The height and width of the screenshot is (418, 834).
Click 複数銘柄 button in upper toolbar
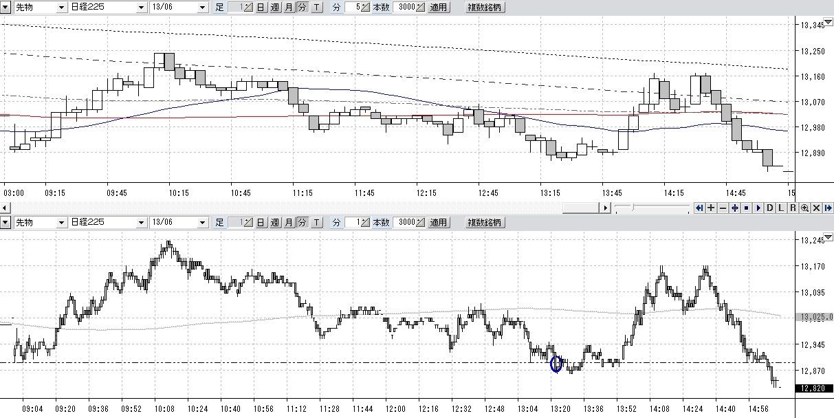(x=485, y=8)
